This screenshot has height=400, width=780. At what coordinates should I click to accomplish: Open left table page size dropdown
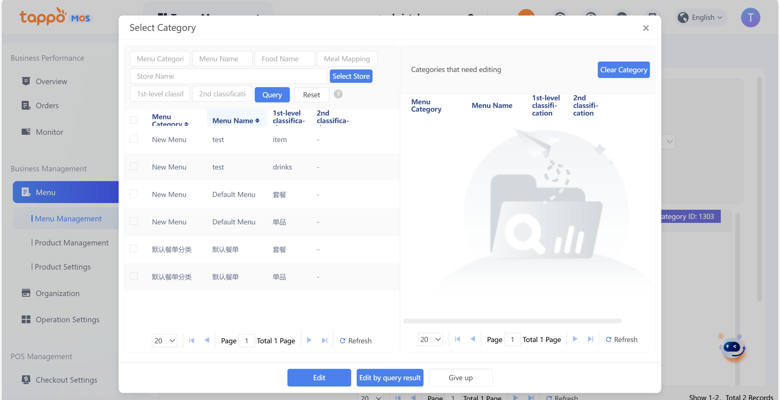(164, 341)
